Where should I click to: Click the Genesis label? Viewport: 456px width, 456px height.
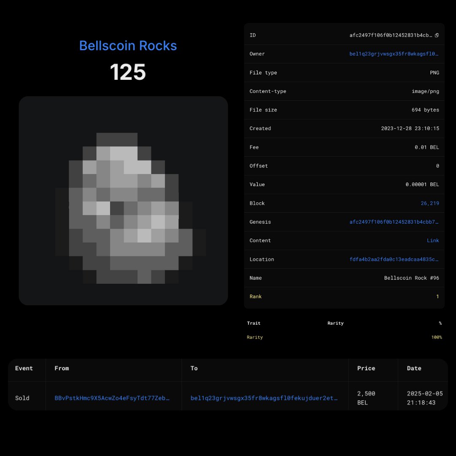pyautogui.click(x=260, y=222)
